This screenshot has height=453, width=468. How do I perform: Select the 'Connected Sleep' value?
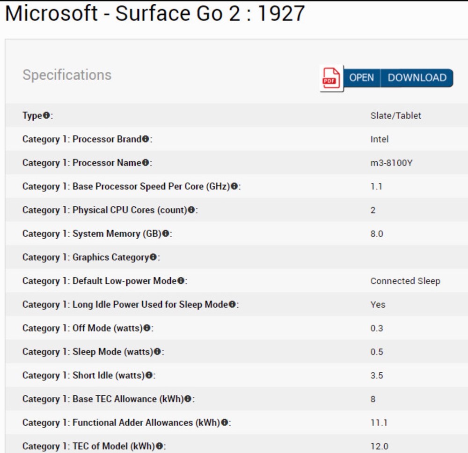tap(405, 281)
